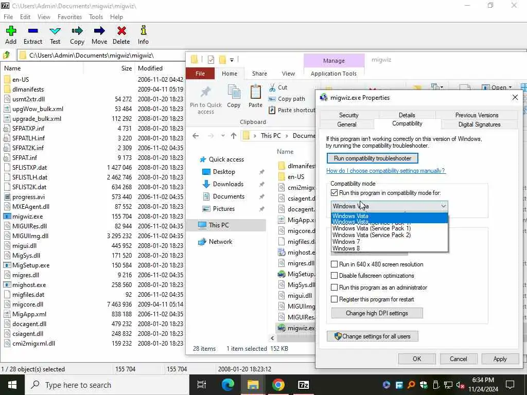The width and height of the screenshot is (527, 395).
Task: Open the 7-Zip Tools menu
Action: (x=96, y=17)
